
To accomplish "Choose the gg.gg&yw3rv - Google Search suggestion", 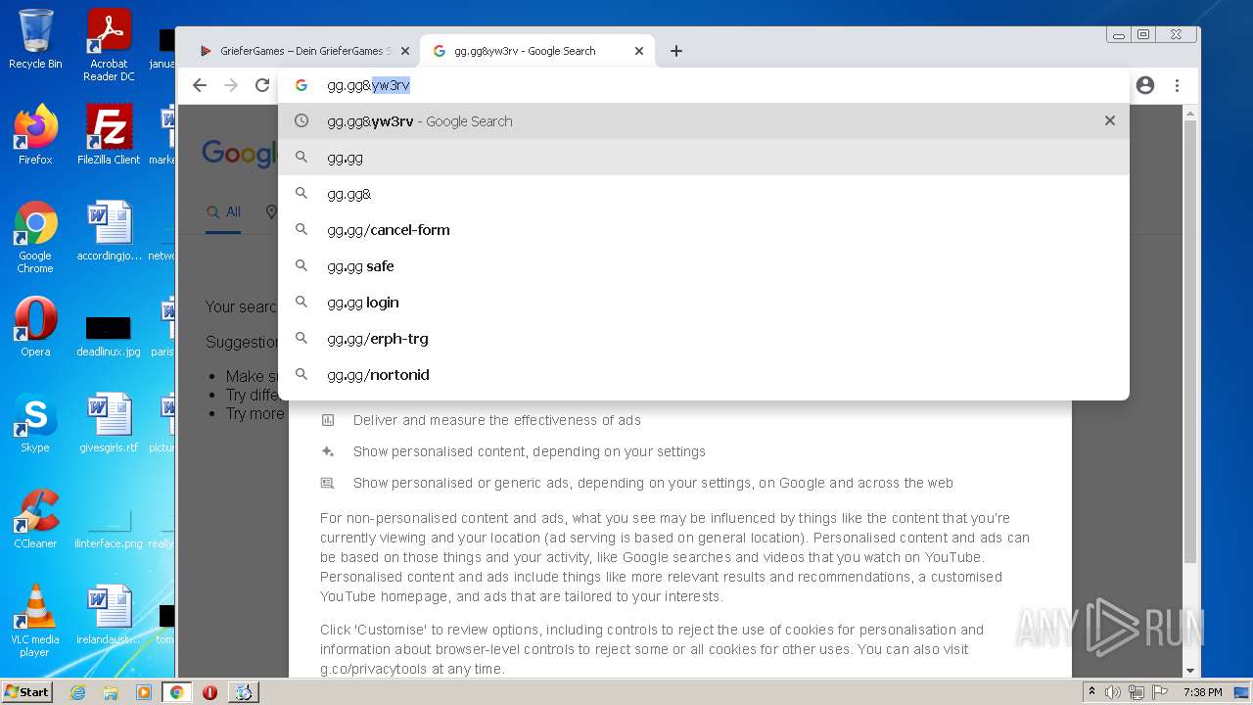I will tap(703, 121).
